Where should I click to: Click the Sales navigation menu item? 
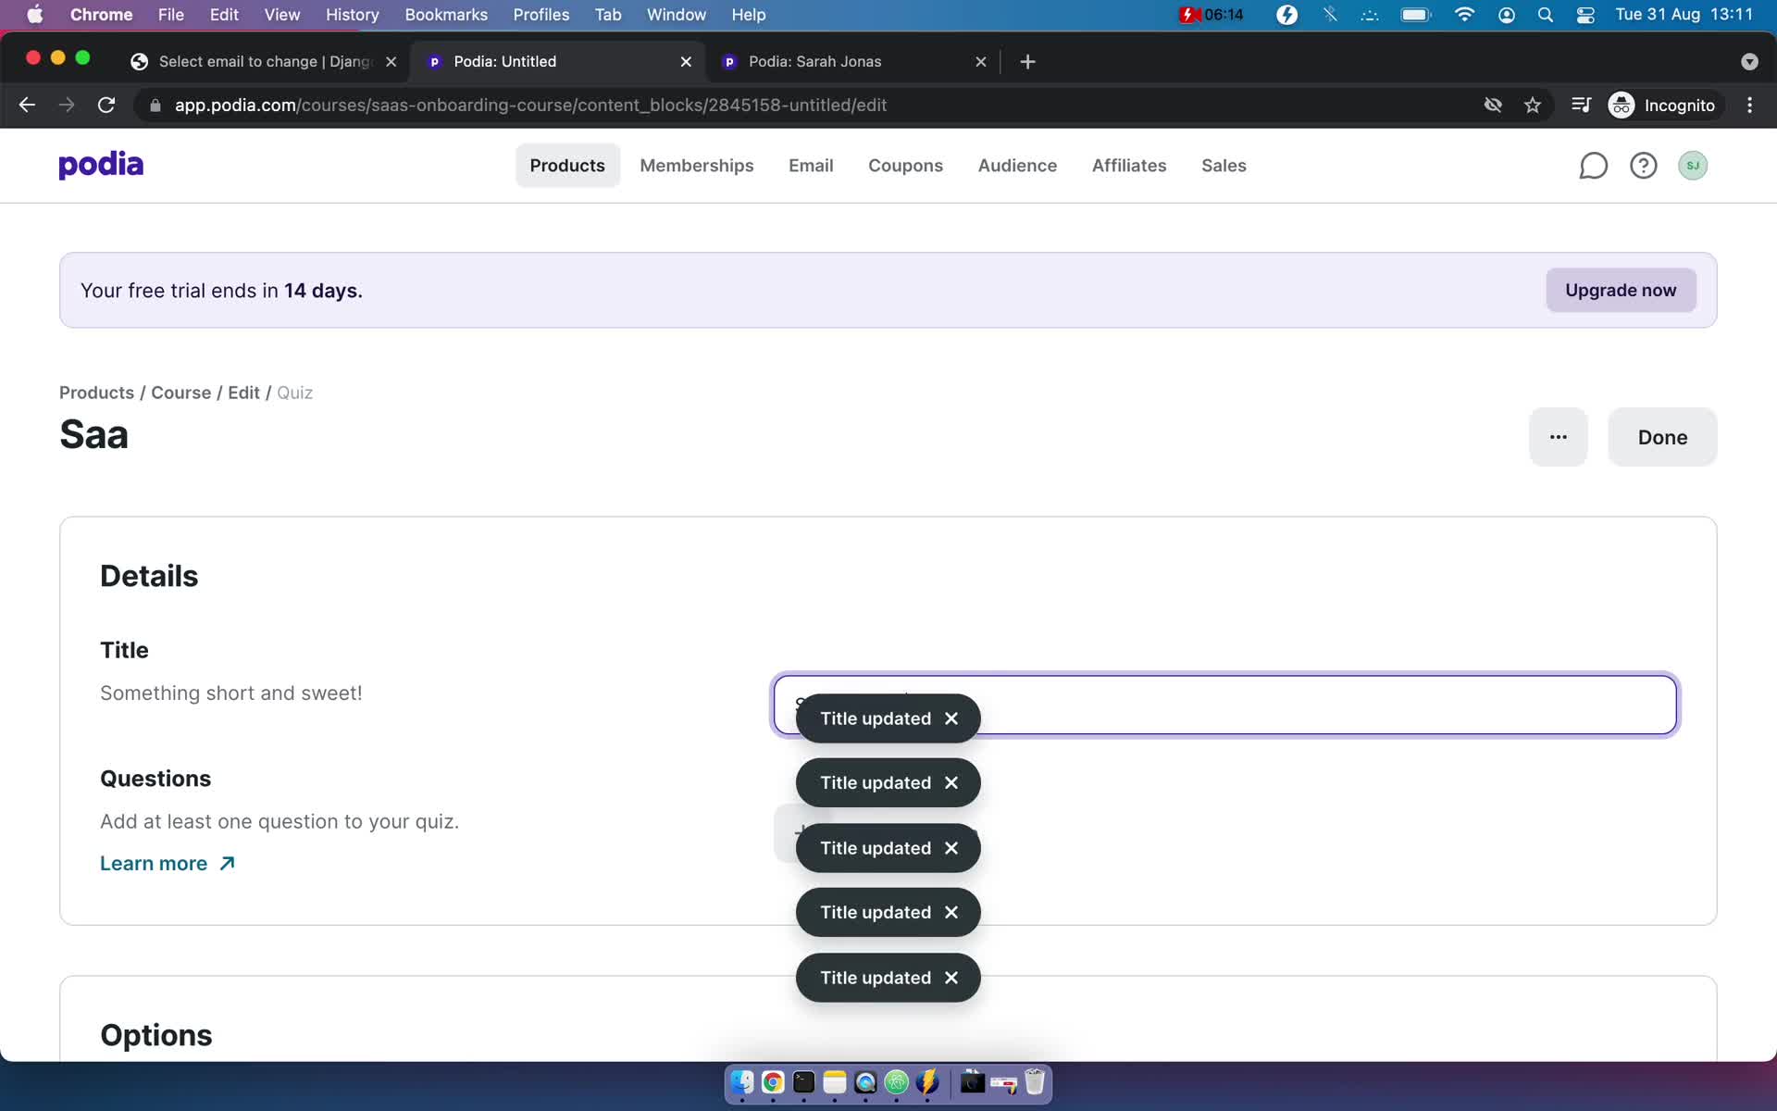1224,165
